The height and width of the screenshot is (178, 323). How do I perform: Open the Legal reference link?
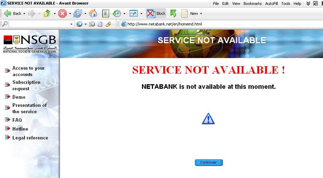click(30, 138)
